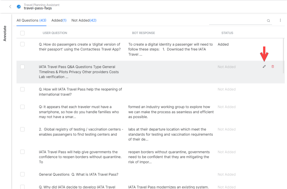Open the 'What is IATA Travel Pass?' question

pyautogui.click(x=78, y=174)
